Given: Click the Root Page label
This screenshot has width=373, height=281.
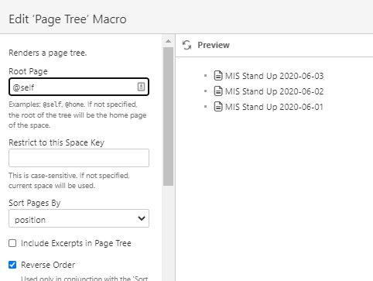Looking at the screenshot, I should [28, 71].
